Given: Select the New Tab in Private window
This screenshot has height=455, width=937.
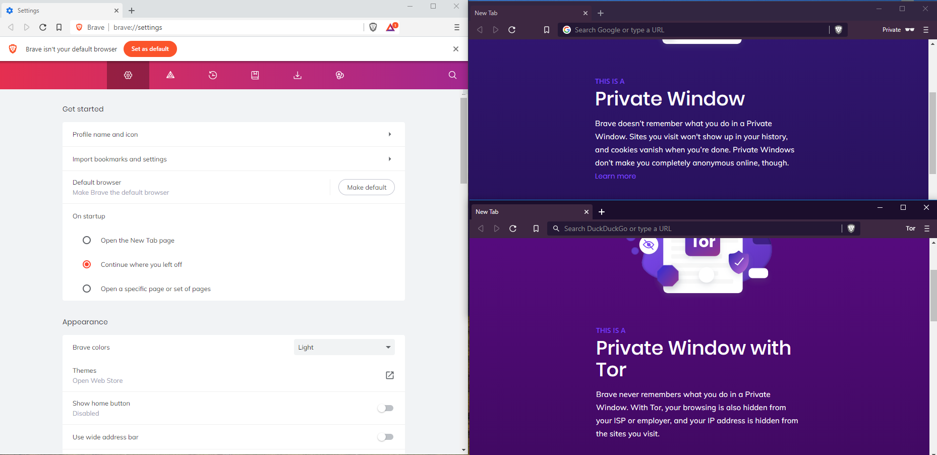Looking at the screenshot, I should [x=531, y=13].
